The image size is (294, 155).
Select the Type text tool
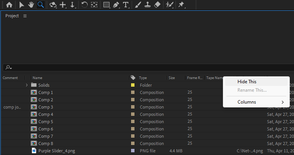coord(126,5)
